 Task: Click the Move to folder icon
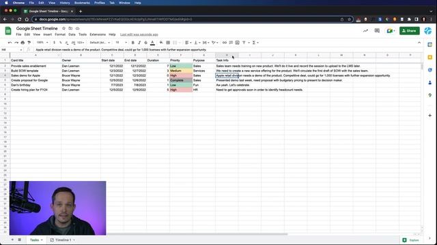point(70,29)
